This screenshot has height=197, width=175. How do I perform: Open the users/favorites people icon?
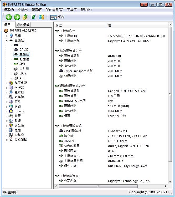pyautogui.click(x=42, y=17)
